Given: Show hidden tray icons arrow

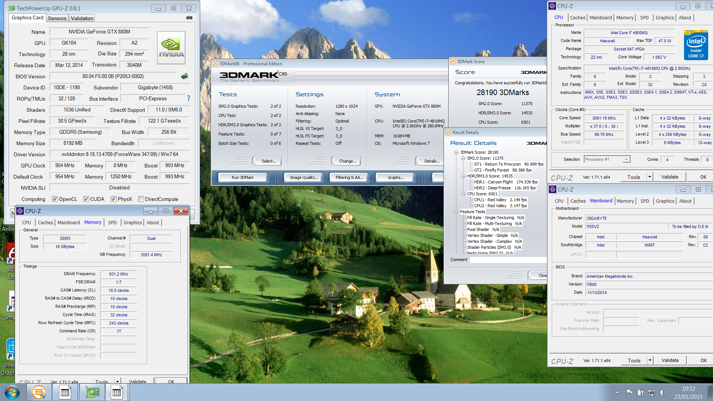Looking at the screenshot, I should click(x=617, y=392).
